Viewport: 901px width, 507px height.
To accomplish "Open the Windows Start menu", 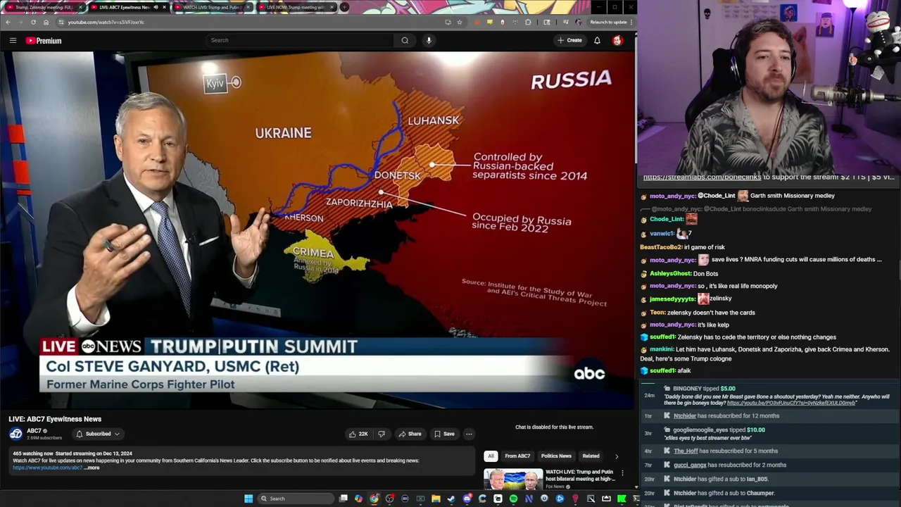I will coord(248,499).
